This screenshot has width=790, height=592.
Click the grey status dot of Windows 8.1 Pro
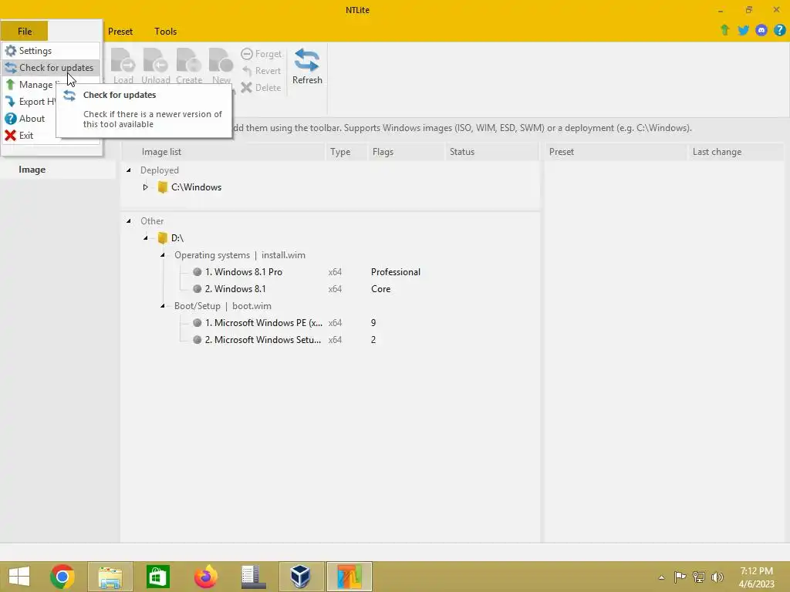197,272
